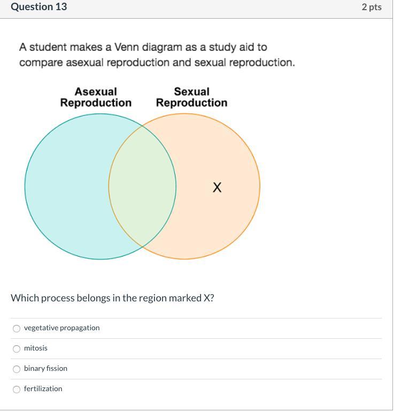401x412 pixels.
Task: Click the 'Which process belongs' question prompt
Action: pos(112,298)
